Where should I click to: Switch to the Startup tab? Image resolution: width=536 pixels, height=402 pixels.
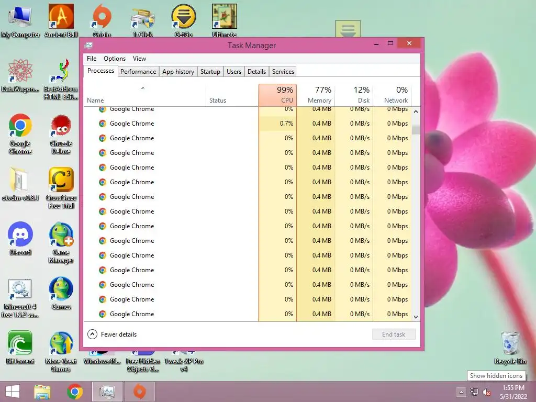[210, 71]
